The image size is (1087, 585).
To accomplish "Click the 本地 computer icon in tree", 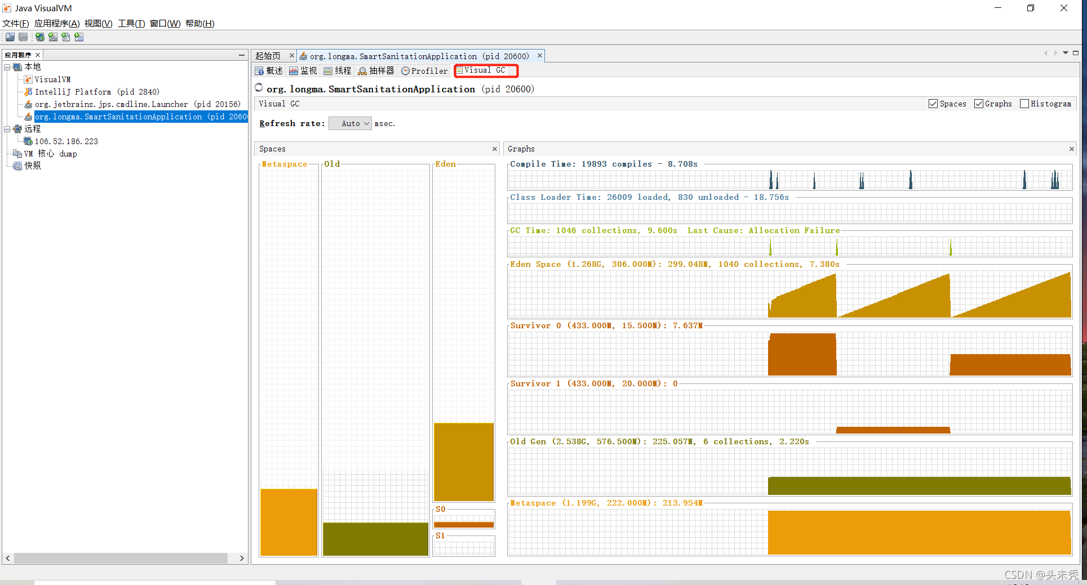I will 17,67.
